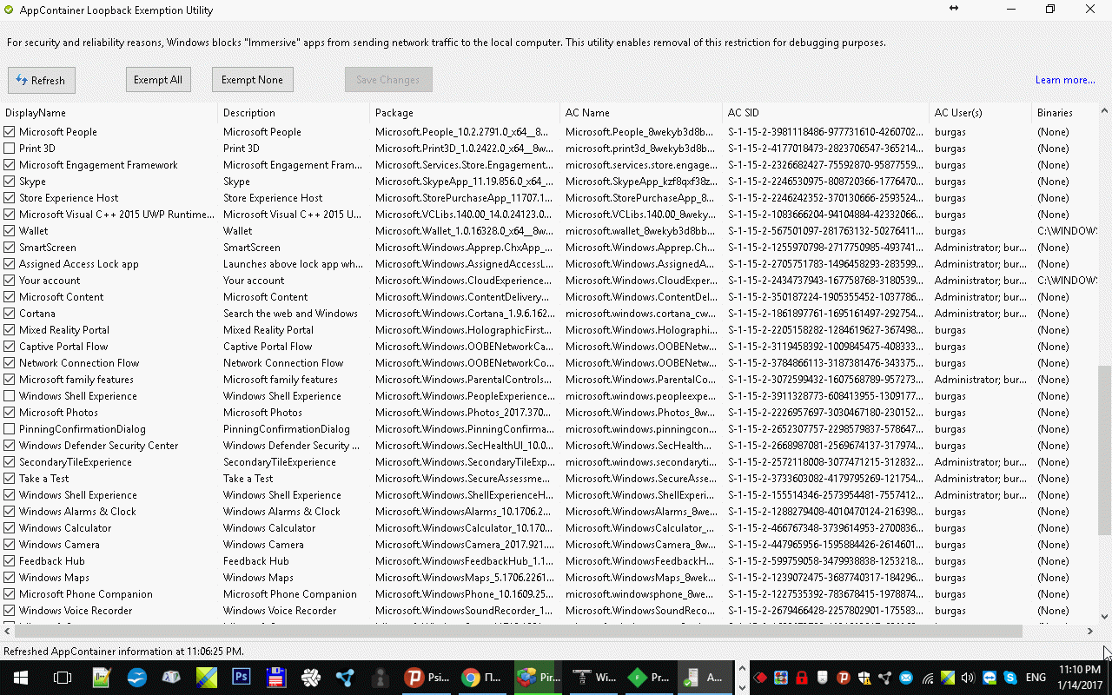Click the red eraser-shaped tray icon

coord(760,678)
